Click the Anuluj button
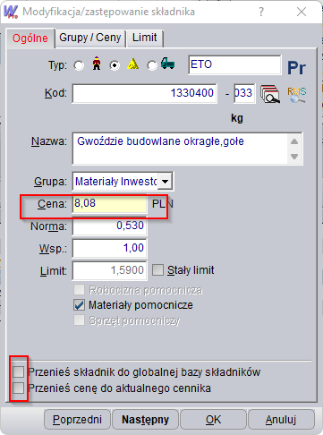The height and width of the screenshot is (435, 323). [x=281, y=420]
